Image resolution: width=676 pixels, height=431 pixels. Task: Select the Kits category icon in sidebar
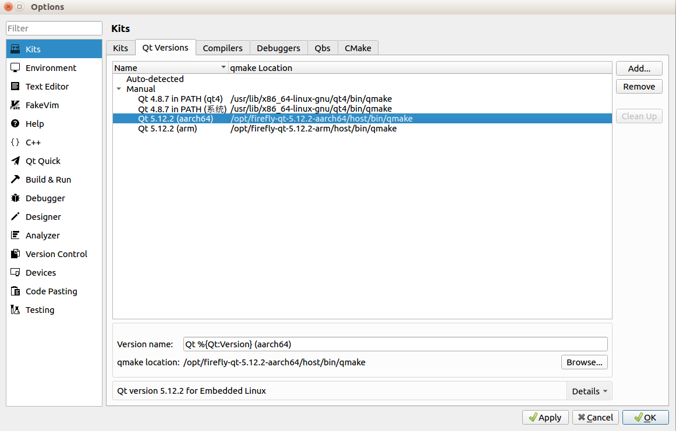click(15, 49)
